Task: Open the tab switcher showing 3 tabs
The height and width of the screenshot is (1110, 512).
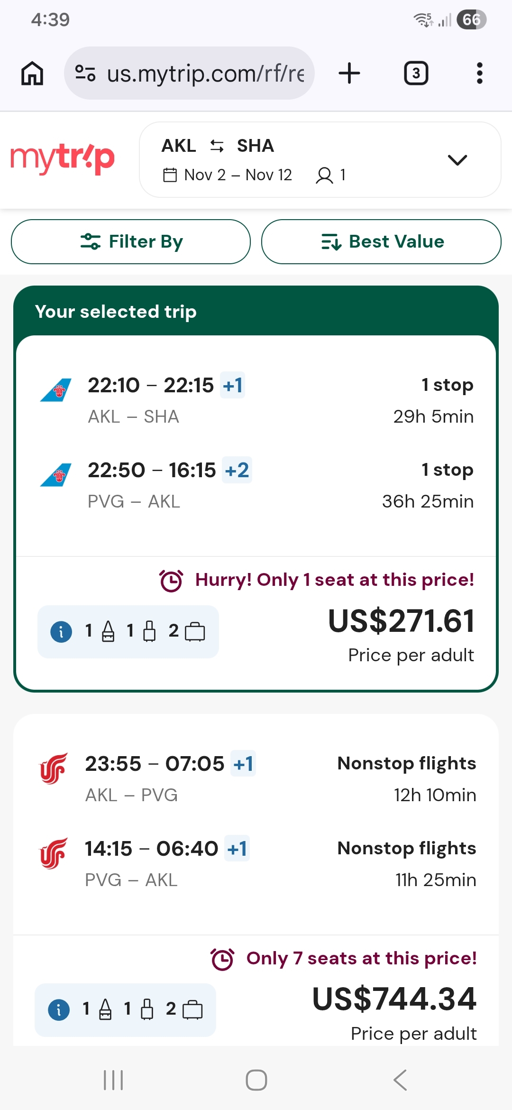Action: tap(416, 74)
